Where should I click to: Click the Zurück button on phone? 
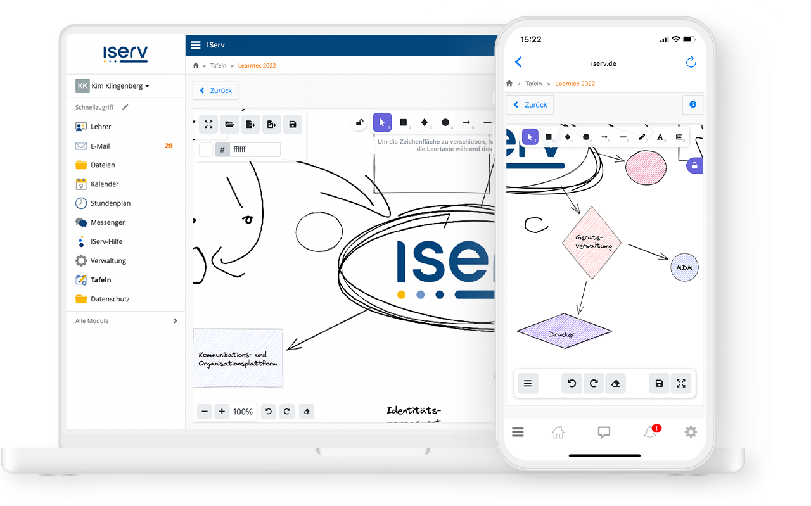click(x=530, y=104)
